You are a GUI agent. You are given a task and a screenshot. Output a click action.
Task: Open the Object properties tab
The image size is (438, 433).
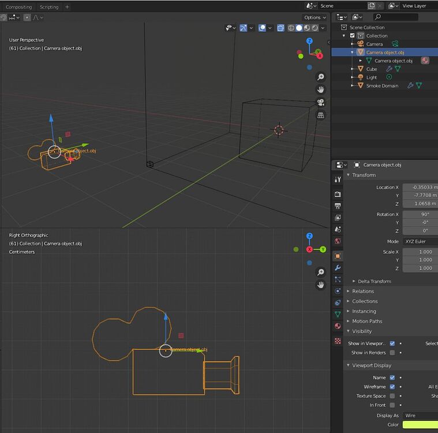point(338,256)
